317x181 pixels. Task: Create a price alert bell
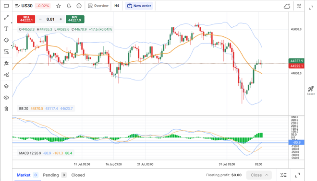(69, 6)
